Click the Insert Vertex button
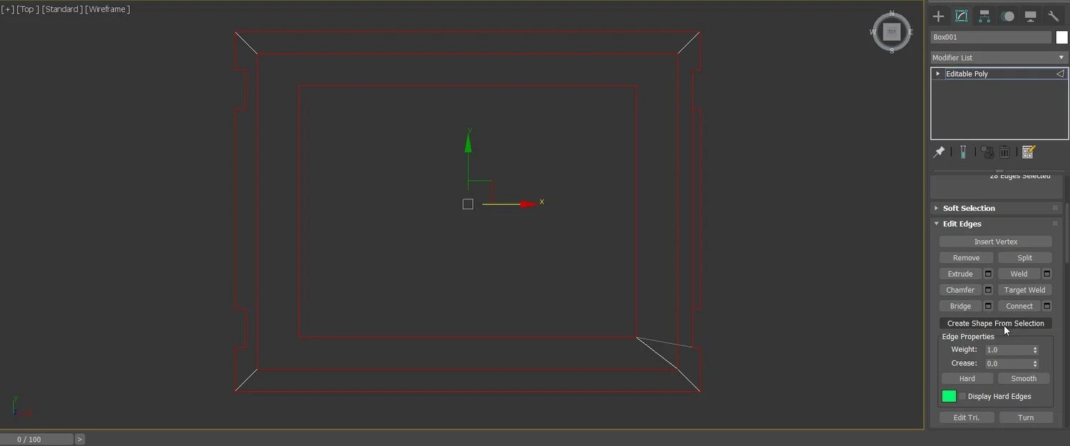Image resolution: width=1070 pixels, height=446 pixels. [996, 242]
